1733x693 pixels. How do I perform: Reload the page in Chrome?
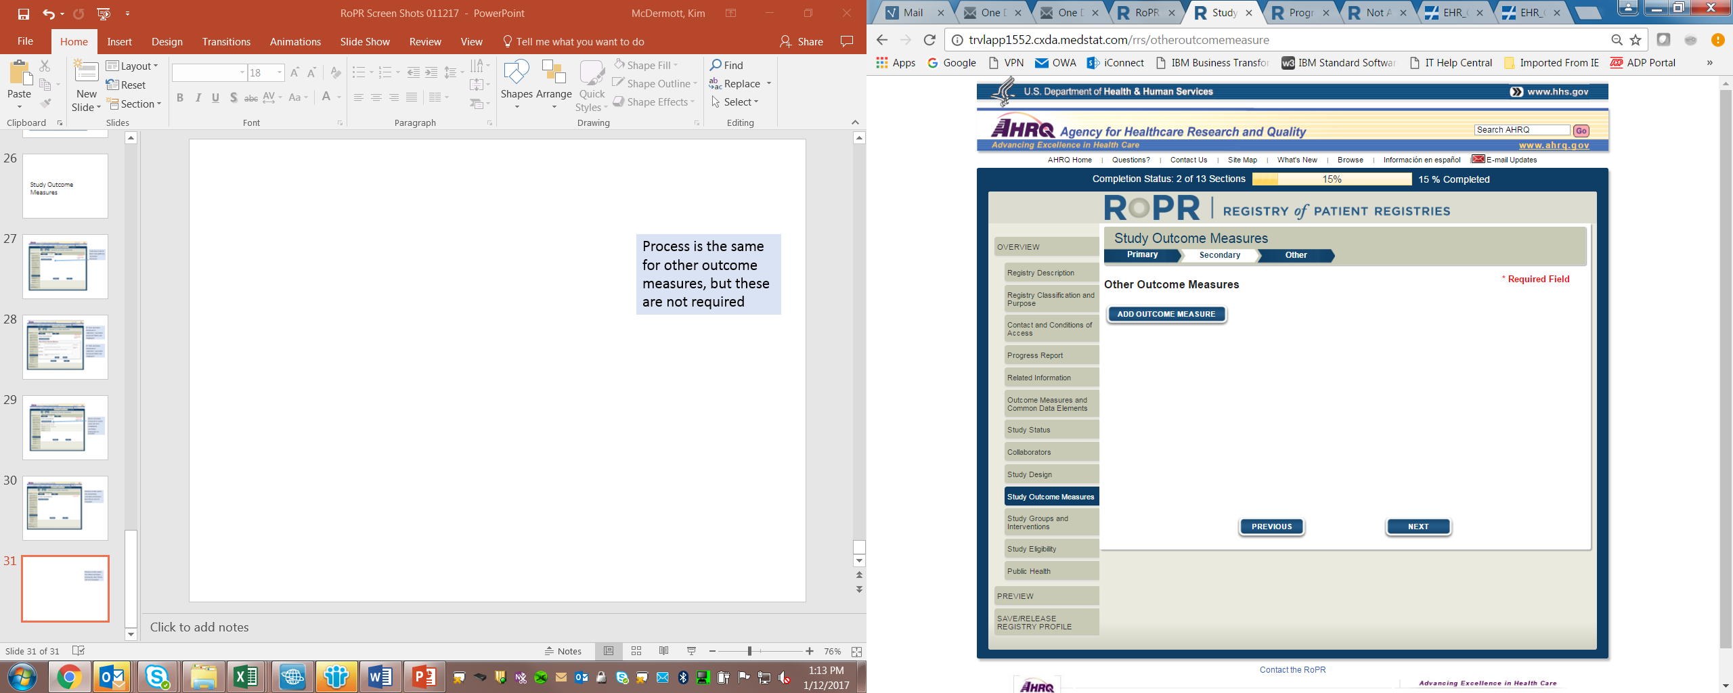929,40
